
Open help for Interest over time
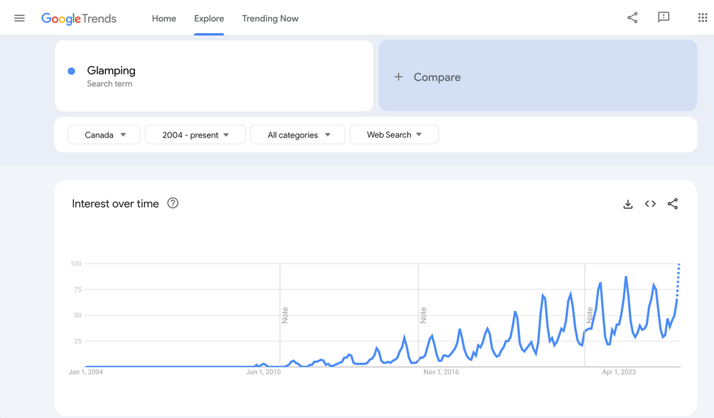(173, 203)
